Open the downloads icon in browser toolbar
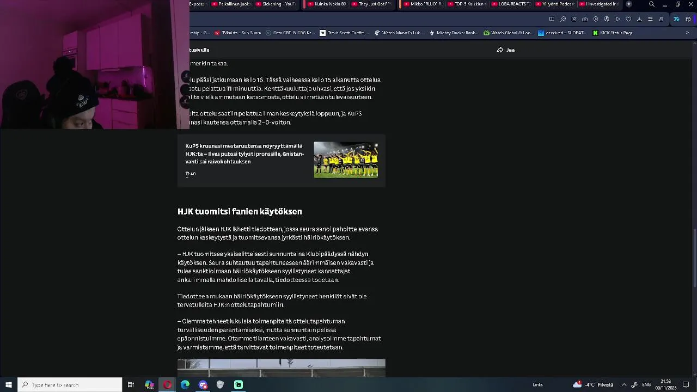Screen dimensions: 697x392 639,19
